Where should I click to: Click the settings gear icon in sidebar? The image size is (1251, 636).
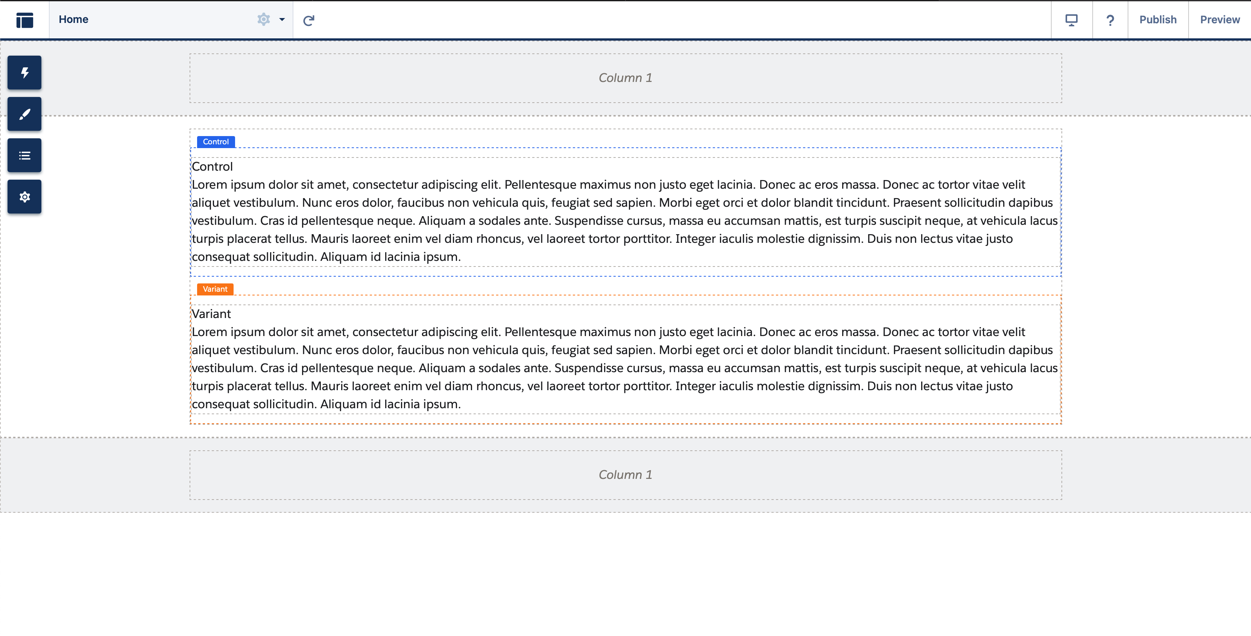[24, 197]
